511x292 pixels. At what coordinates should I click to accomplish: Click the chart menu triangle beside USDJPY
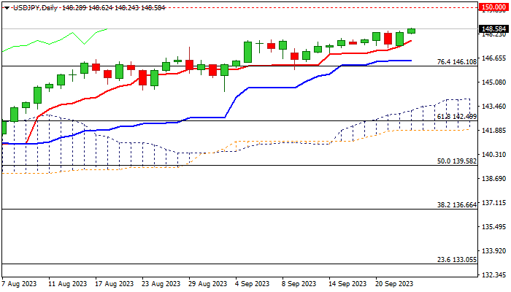point(7,8)
